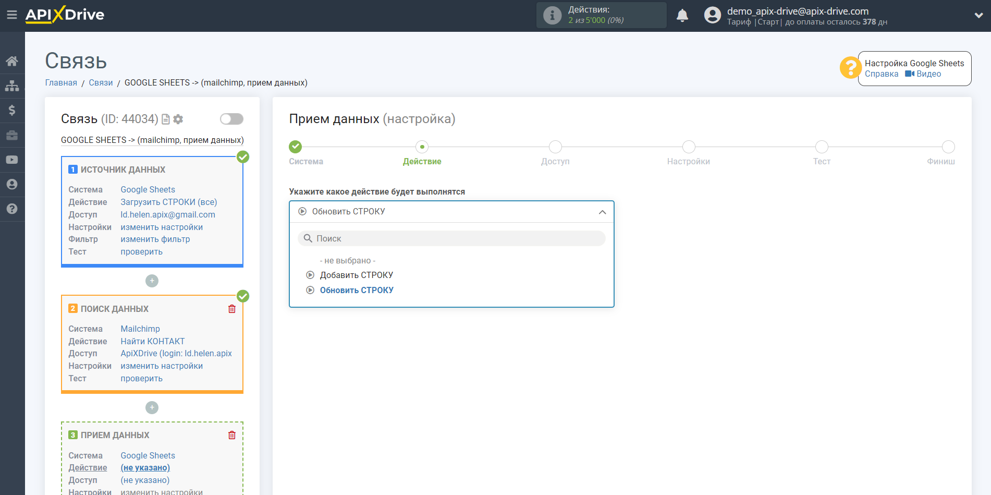Image resolution: width=991 pixels, height=495 pixels.
Task: Select the '- не выбрано -' option
Action: pos(347,260)
